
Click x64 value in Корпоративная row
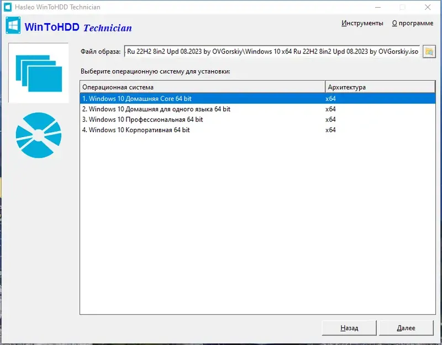(330, 130)
